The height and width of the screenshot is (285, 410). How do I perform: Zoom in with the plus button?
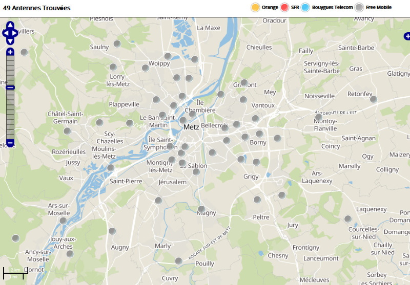[10, 52]
